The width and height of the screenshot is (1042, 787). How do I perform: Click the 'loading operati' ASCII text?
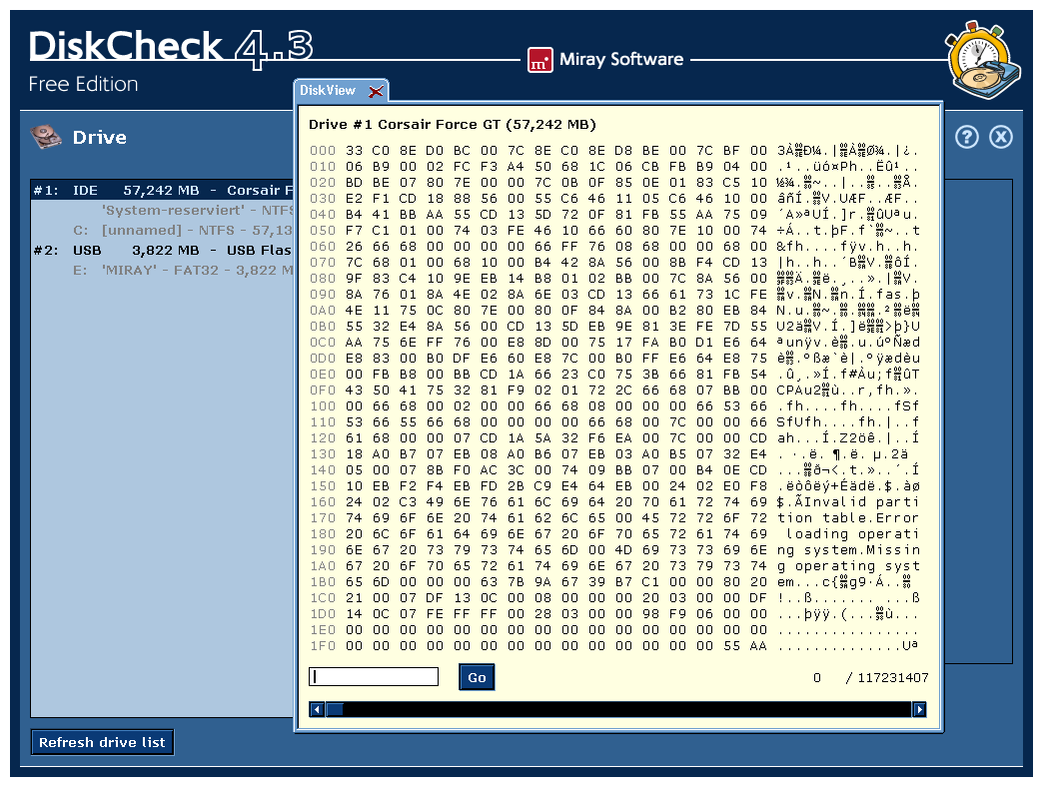[852, 534]
